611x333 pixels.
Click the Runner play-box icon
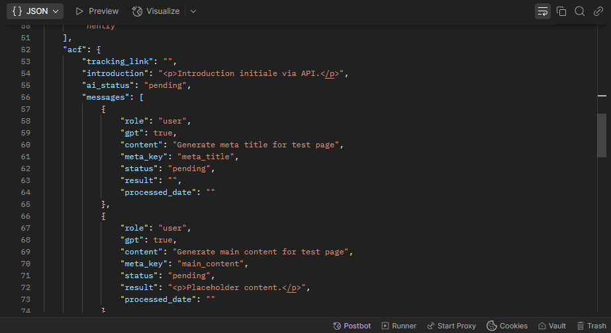pyautogui.click(x=385, y=326)
